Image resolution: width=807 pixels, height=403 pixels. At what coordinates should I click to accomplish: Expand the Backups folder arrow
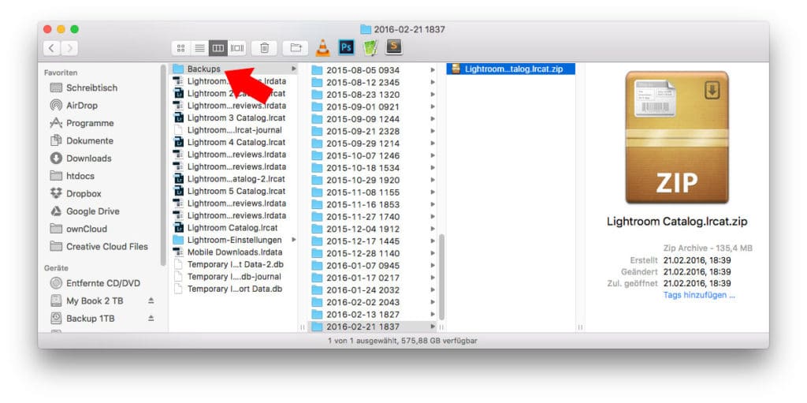[x=294, y=69]
